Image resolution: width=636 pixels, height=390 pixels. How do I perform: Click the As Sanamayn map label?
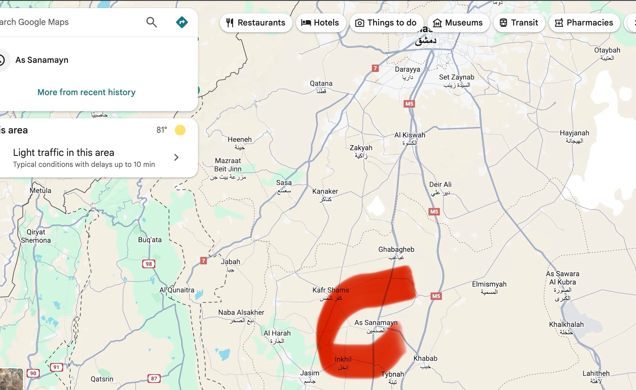click(376, 326)
